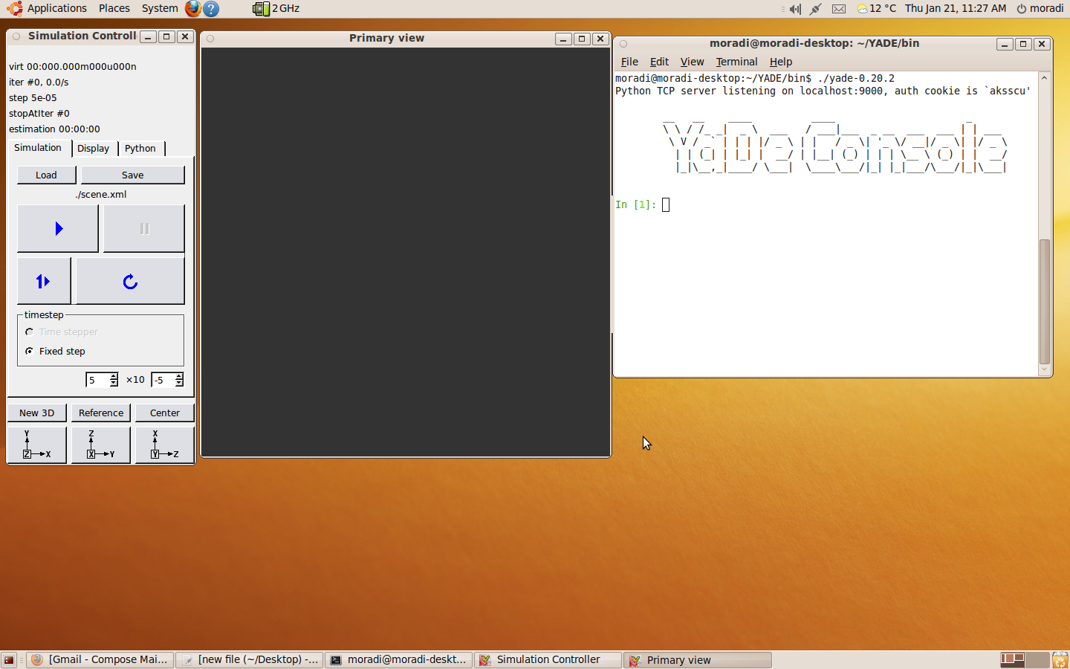The image size is (1070, 669).
Task: Open the terminal Help menu
Action: 781,62
